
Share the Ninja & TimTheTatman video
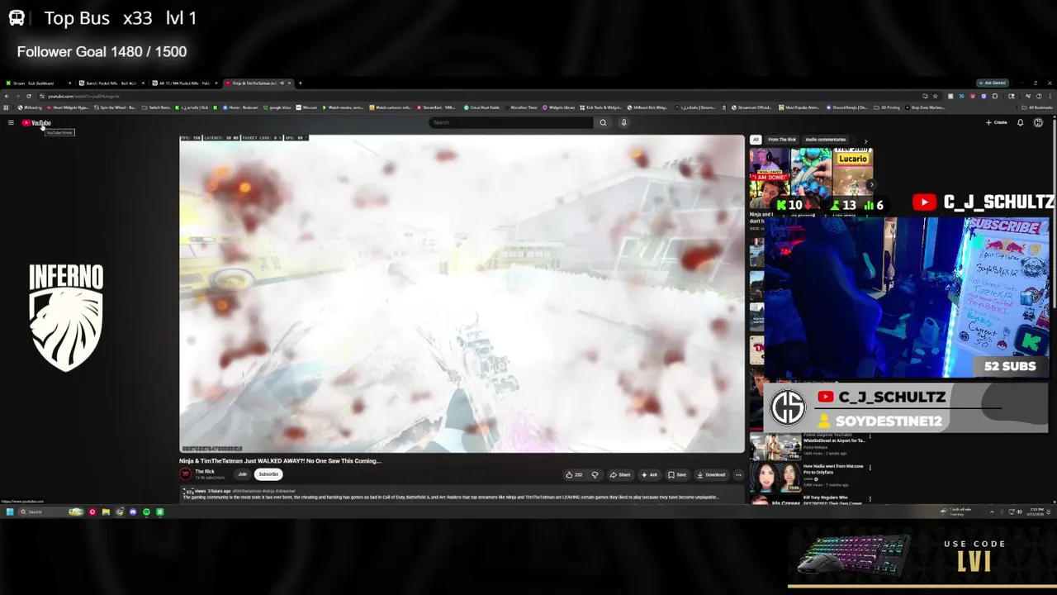point(620,474)
